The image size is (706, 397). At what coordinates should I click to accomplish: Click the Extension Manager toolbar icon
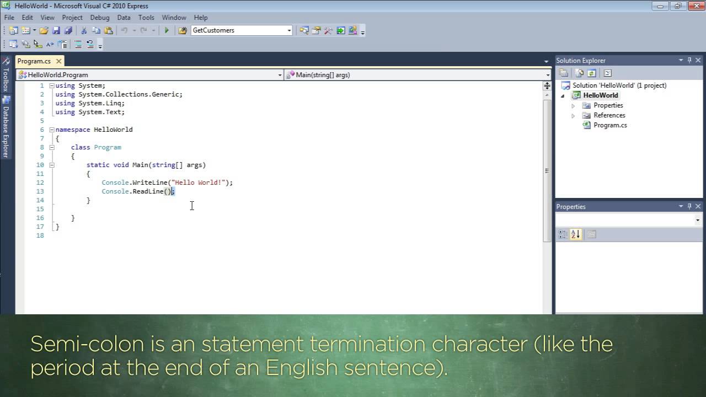pos(352,30)
